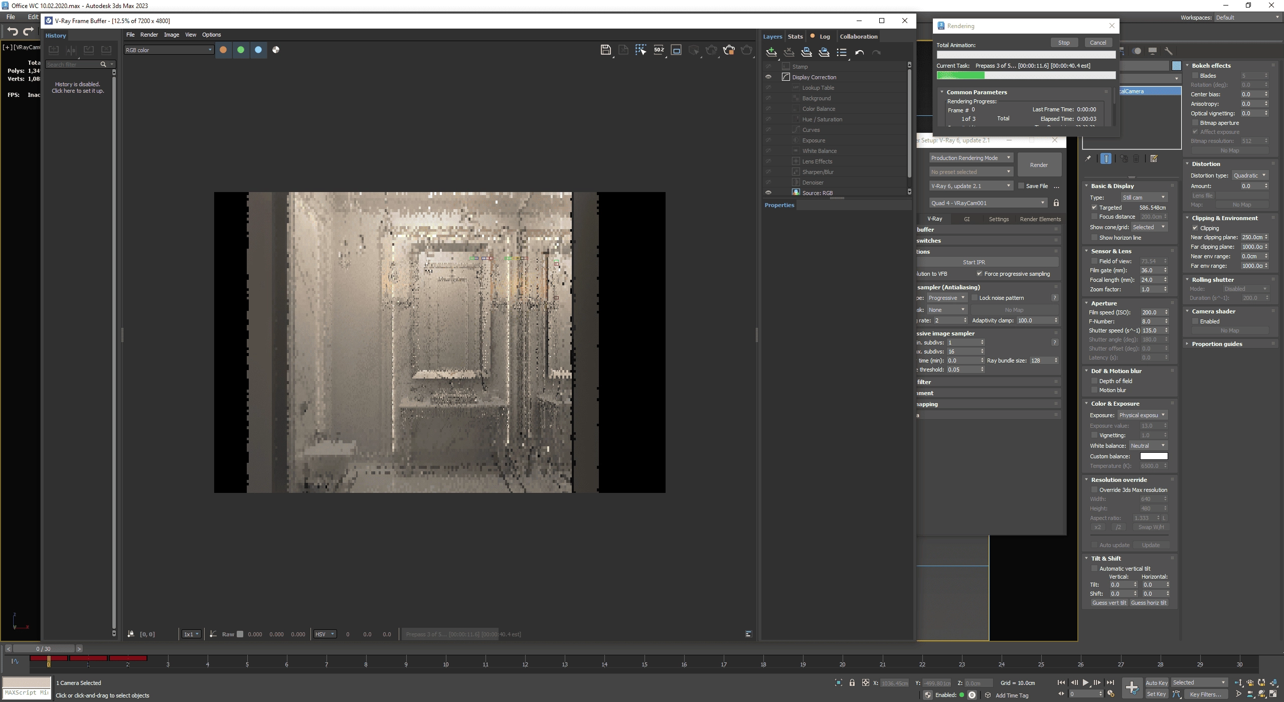
Task: Open the Options menu in V-Ray Frame Buffer
Action: (211, 35)
